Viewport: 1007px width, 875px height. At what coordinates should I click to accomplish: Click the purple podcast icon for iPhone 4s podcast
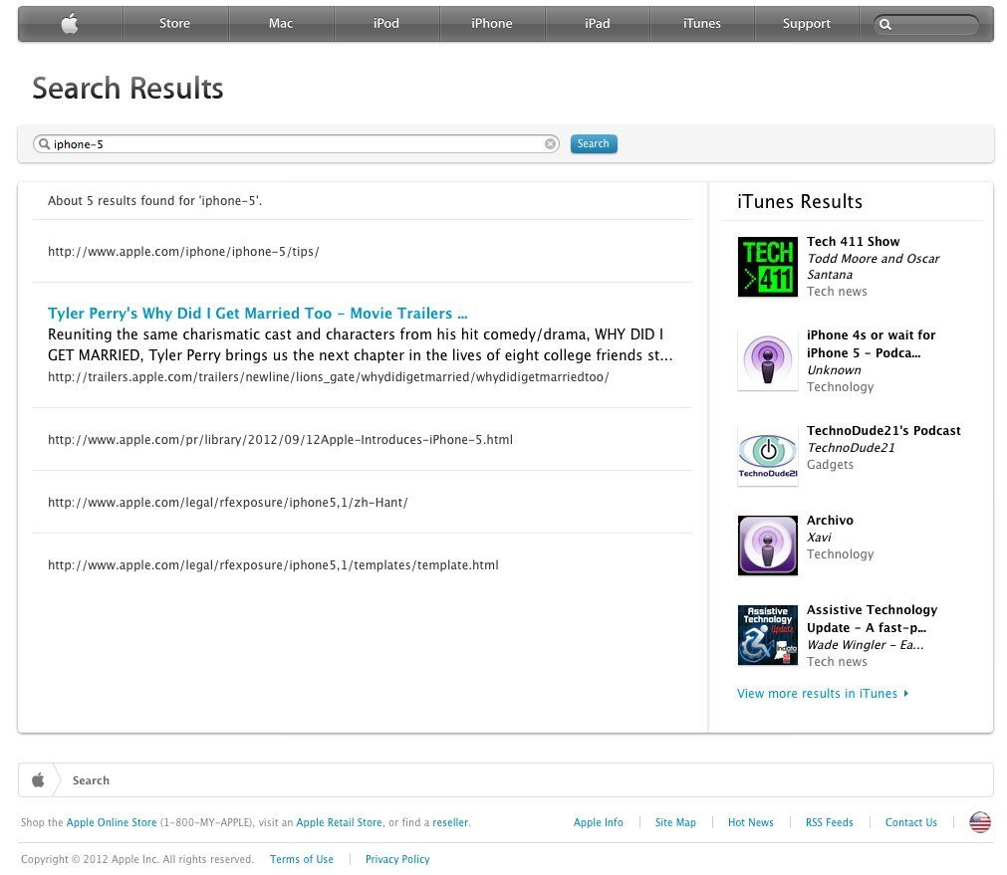(768, 360)
